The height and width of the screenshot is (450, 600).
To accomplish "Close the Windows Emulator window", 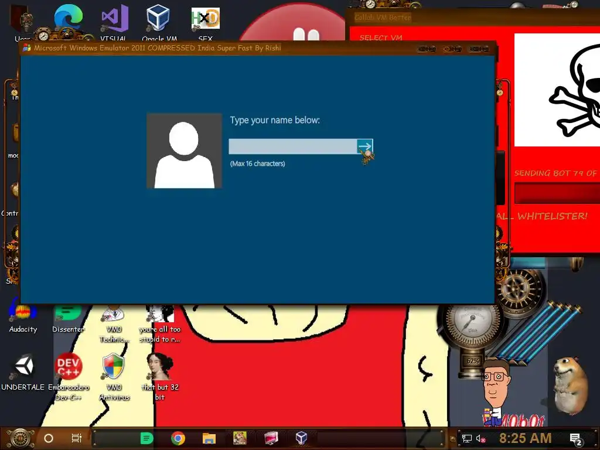I will tap(479, 49).
